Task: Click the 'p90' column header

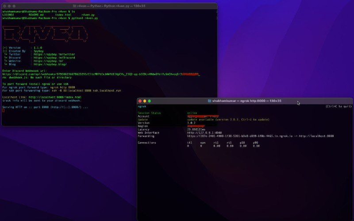Action: [x=255, y=143]
